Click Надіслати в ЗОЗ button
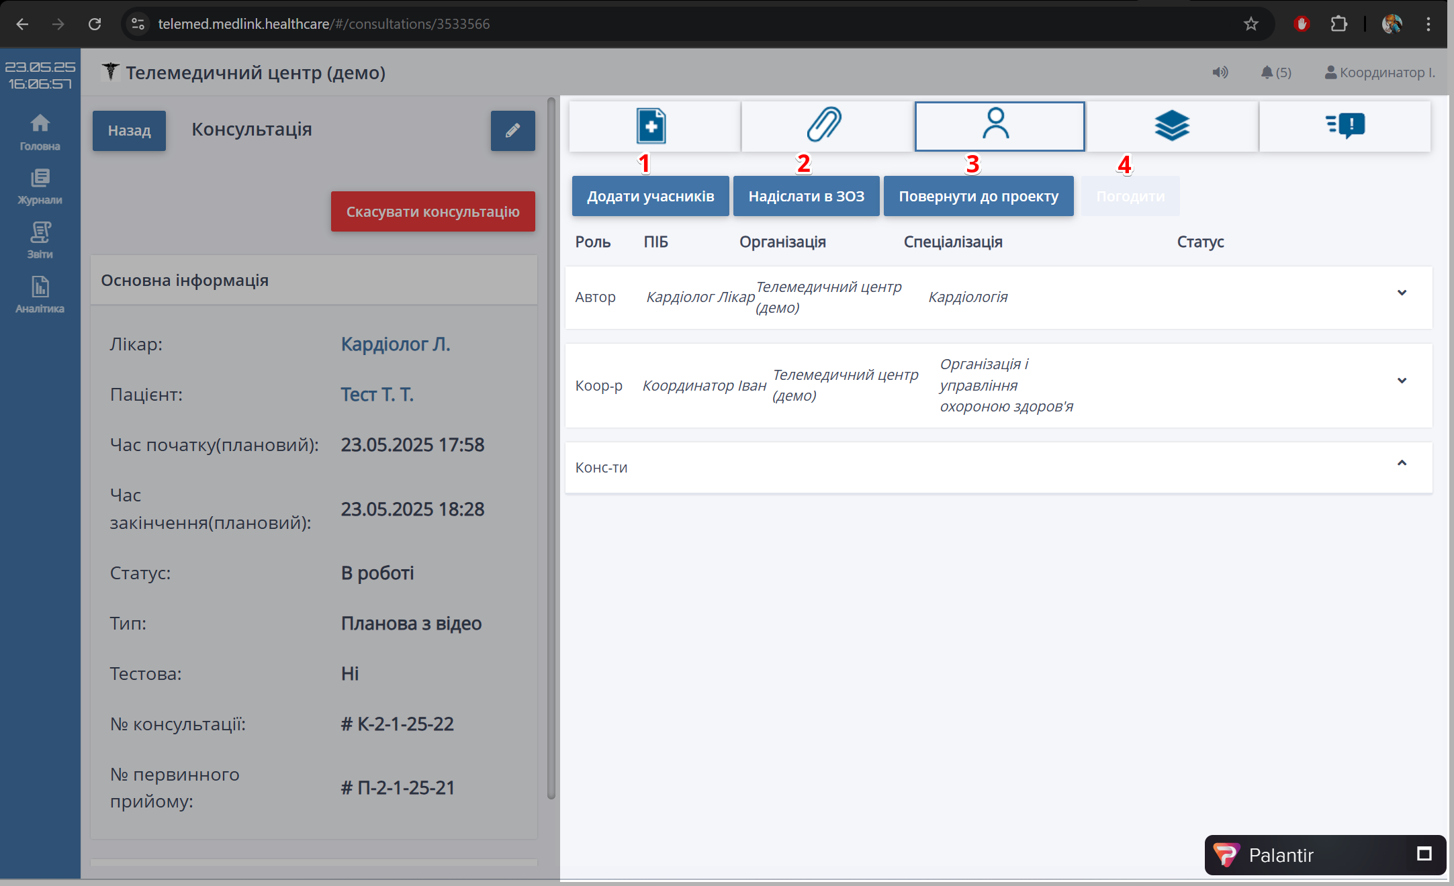The width and height of the screenshot is (1454, 886). point(806,196)
